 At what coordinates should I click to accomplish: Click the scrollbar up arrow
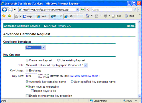139,22
